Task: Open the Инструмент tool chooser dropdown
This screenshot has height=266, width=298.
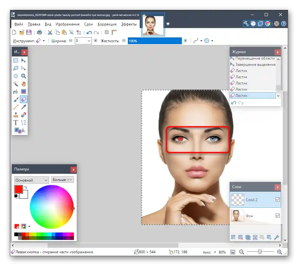Action: click(44, 41)
